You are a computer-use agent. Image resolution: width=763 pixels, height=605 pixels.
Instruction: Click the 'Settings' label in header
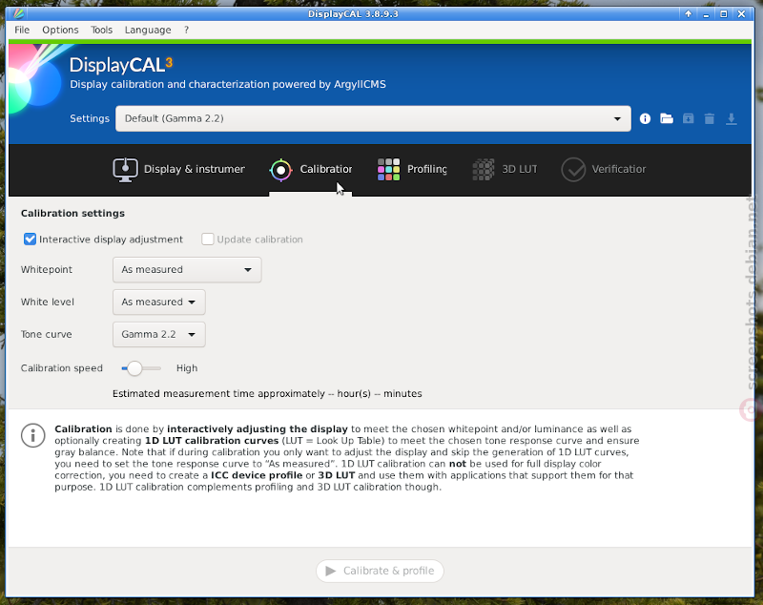[90, 118]
